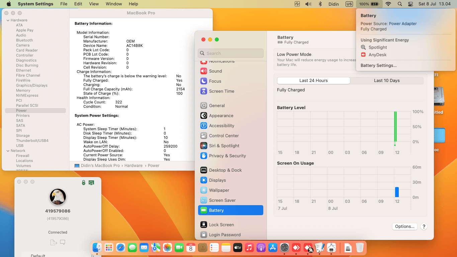457x257 pixels.
Task: Open Privacy & Security settings
Action: tap(227, 156)
